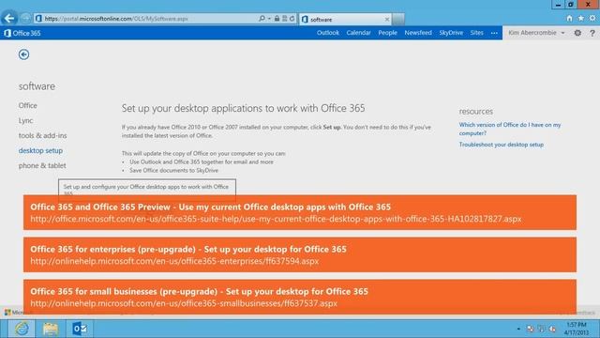Click the Office 365 logo

(x=22, y=33)
